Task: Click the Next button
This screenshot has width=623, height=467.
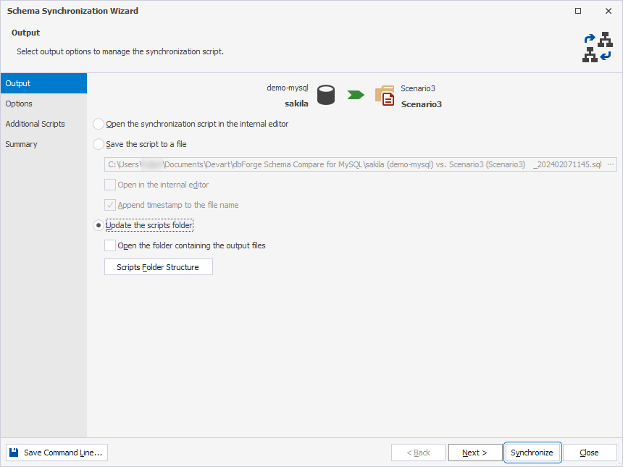Action: pyautogui.click(x=475, y=453)
